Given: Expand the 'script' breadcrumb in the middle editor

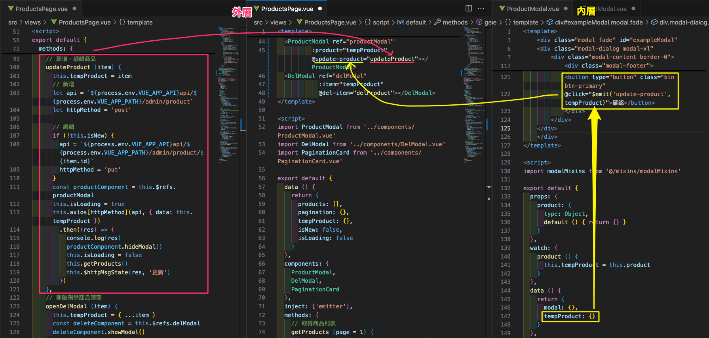Looking at the screenshot, I should [381, 22].
